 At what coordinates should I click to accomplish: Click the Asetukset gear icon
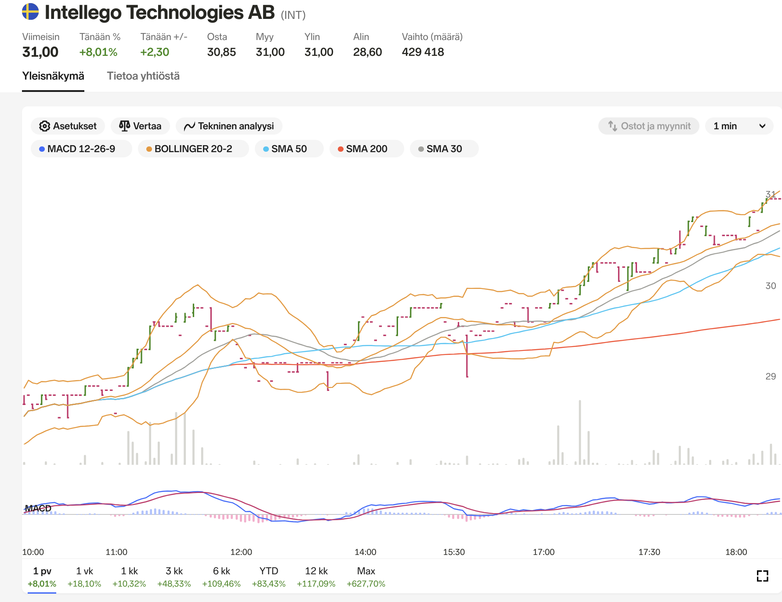(44, 126)
